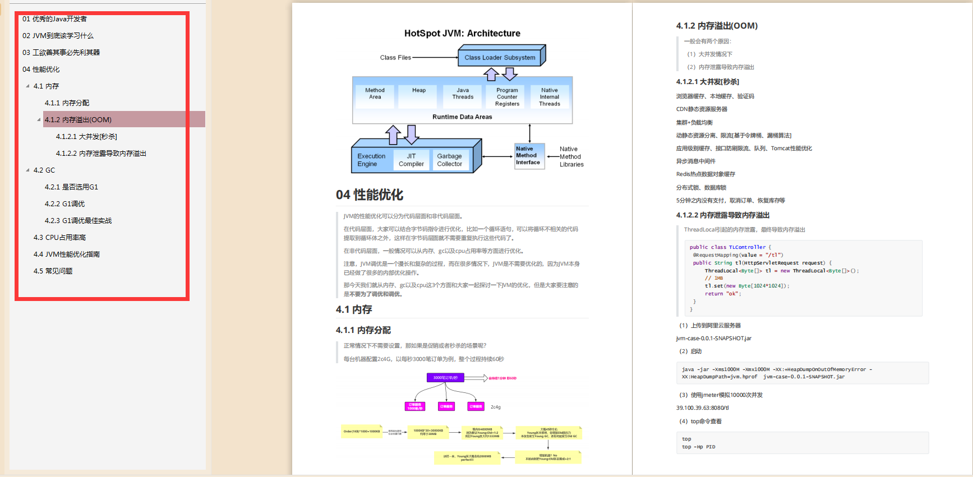This screenshot has width=973, height=477.
Task: Click the Native Method Libraries label
Action: pyautogui.click(x=571, y=157)
